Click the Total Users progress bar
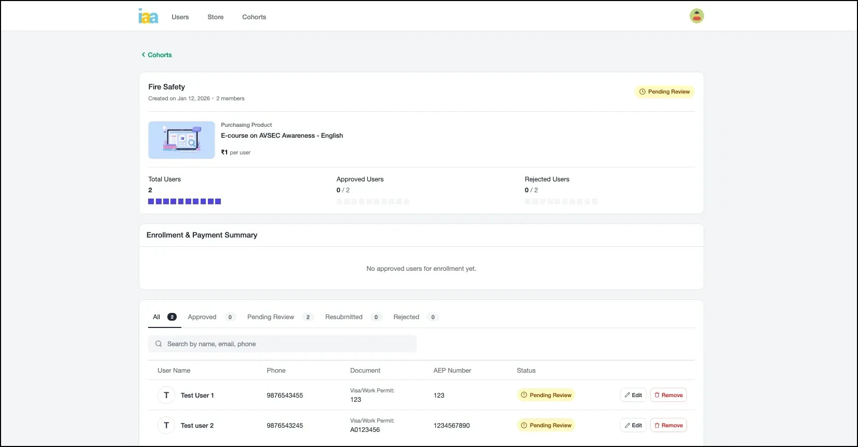Screen dimensions: 858x447 (184, 202)
